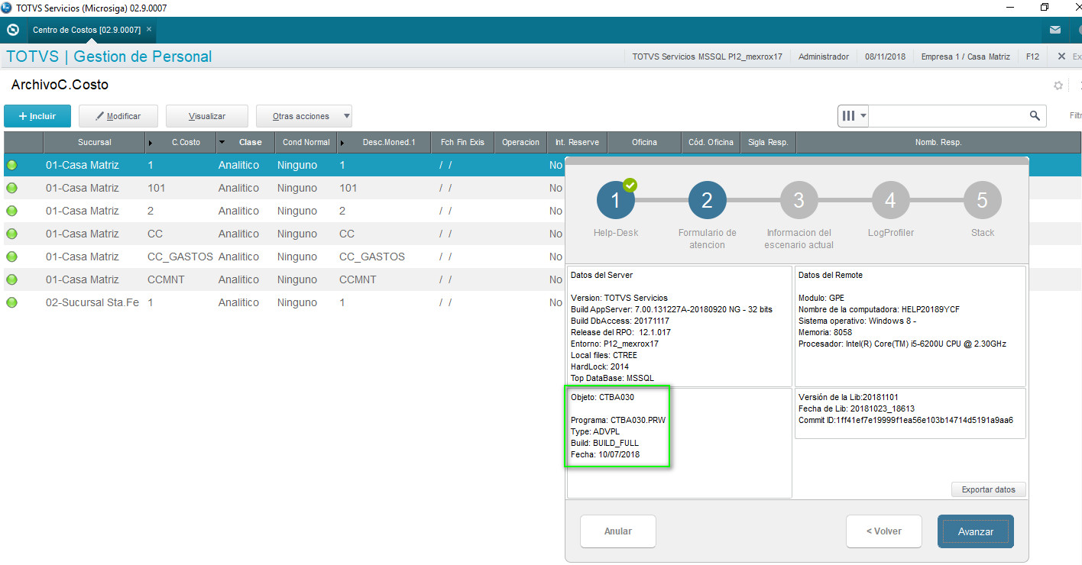The height and width of the screenshot is (565, 1082).
Task: Click the Nomb. Resp. column header
Action: coord(938,142)
